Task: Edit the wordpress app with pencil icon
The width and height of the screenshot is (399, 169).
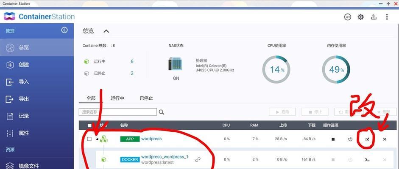Action: click(367, 139)
